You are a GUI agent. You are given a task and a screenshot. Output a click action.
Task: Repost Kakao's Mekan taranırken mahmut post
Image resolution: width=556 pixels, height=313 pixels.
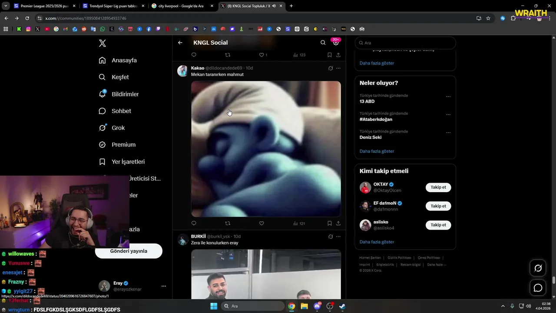point(228,223)
